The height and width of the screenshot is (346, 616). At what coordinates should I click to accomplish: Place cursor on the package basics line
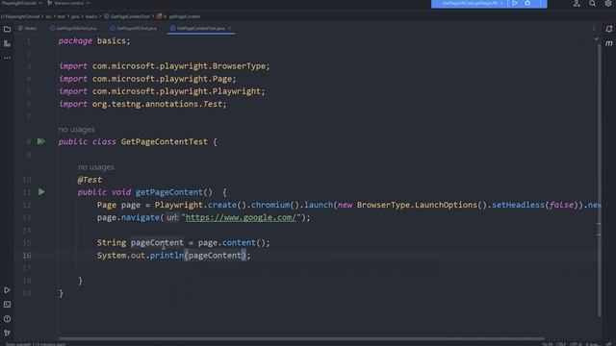pyautogui.click(x=94, y=40)
